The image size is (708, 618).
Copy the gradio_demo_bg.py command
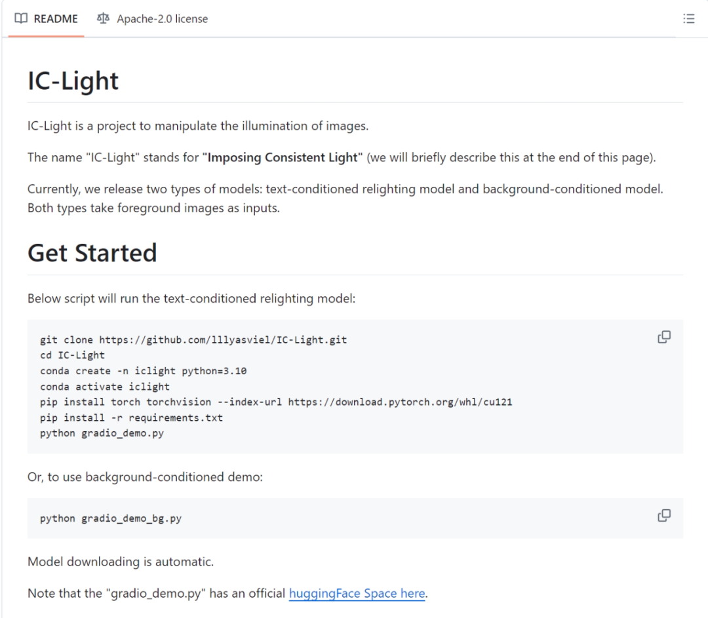pos(664,515)
